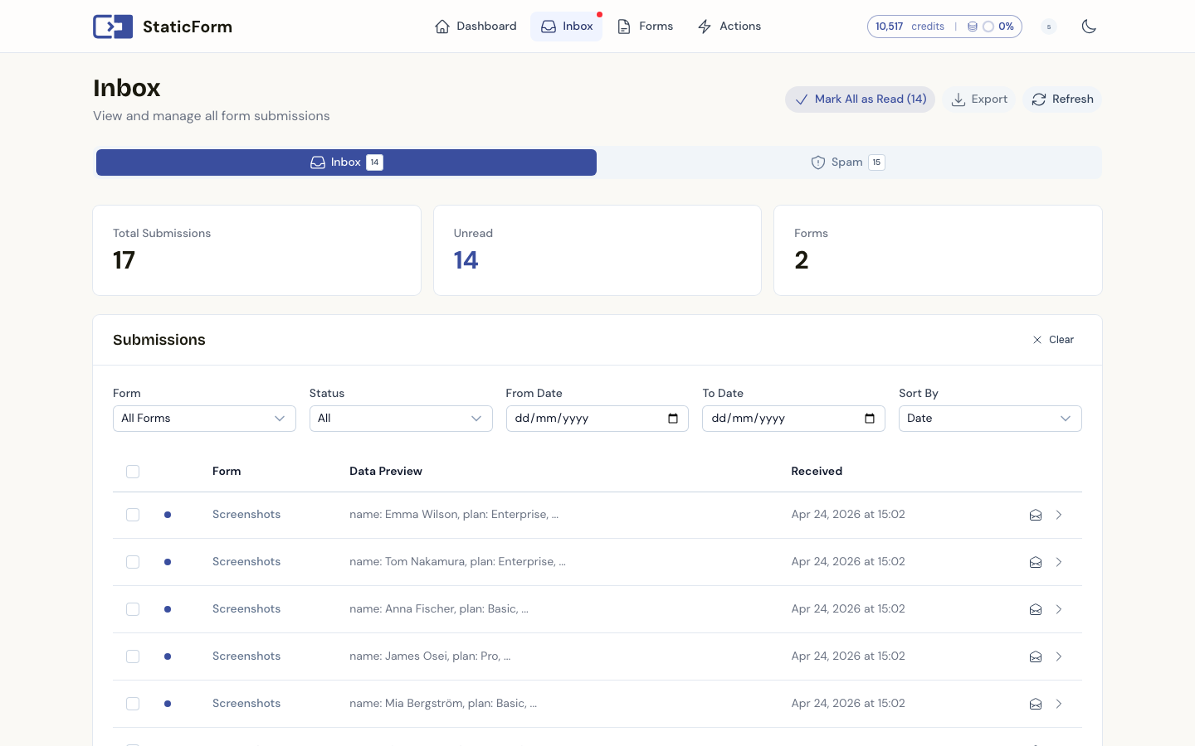This screenshot has width=1195, height=746.
Task: Click 'name: Anna Fischer, plan: Basic' preview
Action: tap(439, 609)
